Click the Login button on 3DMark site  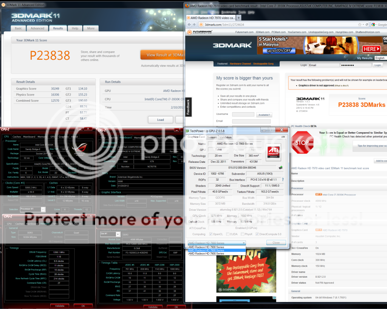pos(378,65)
